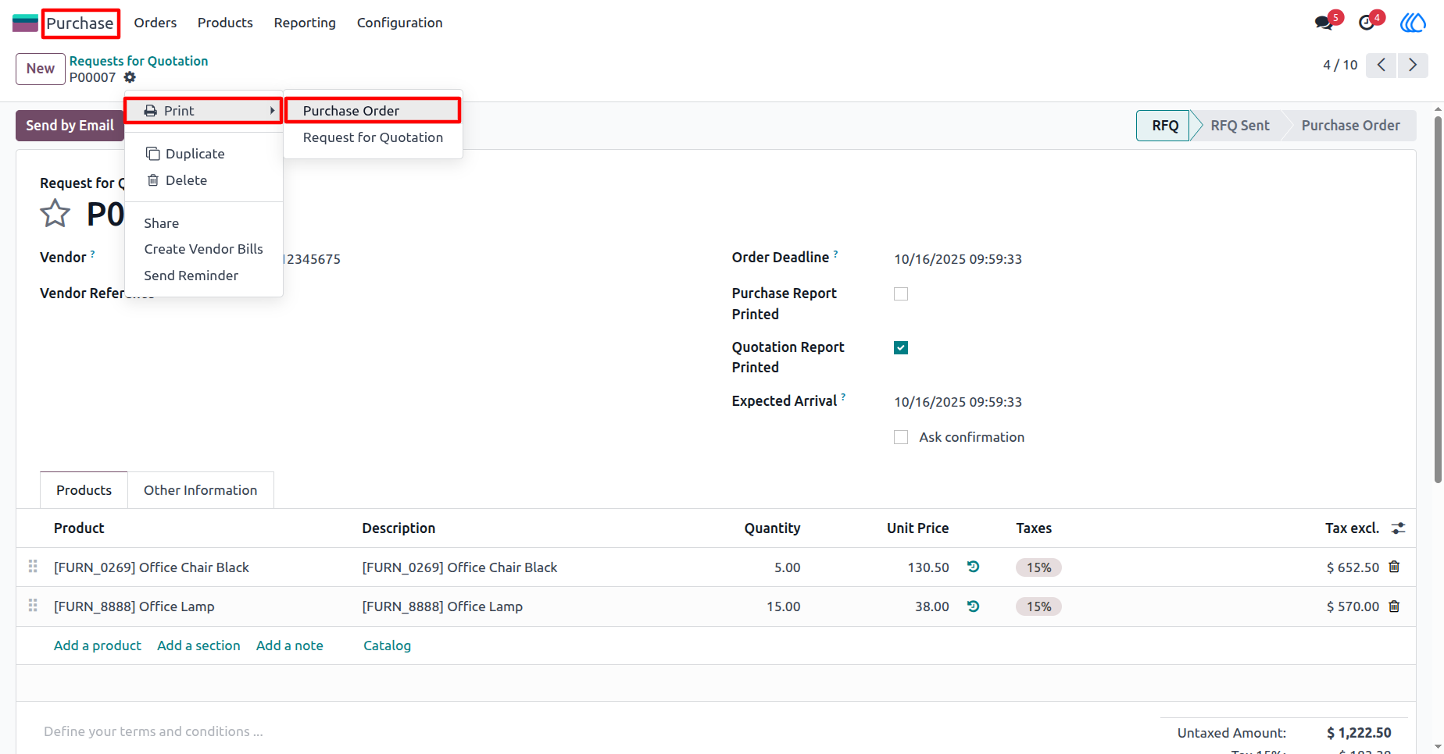Open the messages chat icon
Viewport: 1444px width, 754px height.
[1324, 23]
